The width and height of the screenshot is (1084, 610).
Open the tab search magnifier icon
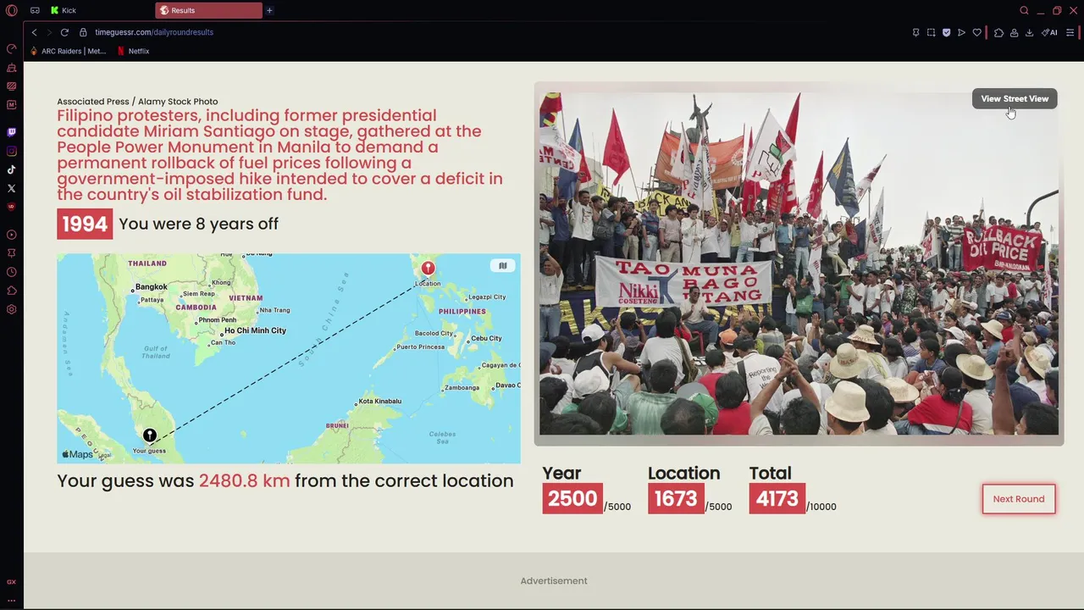1024,10
